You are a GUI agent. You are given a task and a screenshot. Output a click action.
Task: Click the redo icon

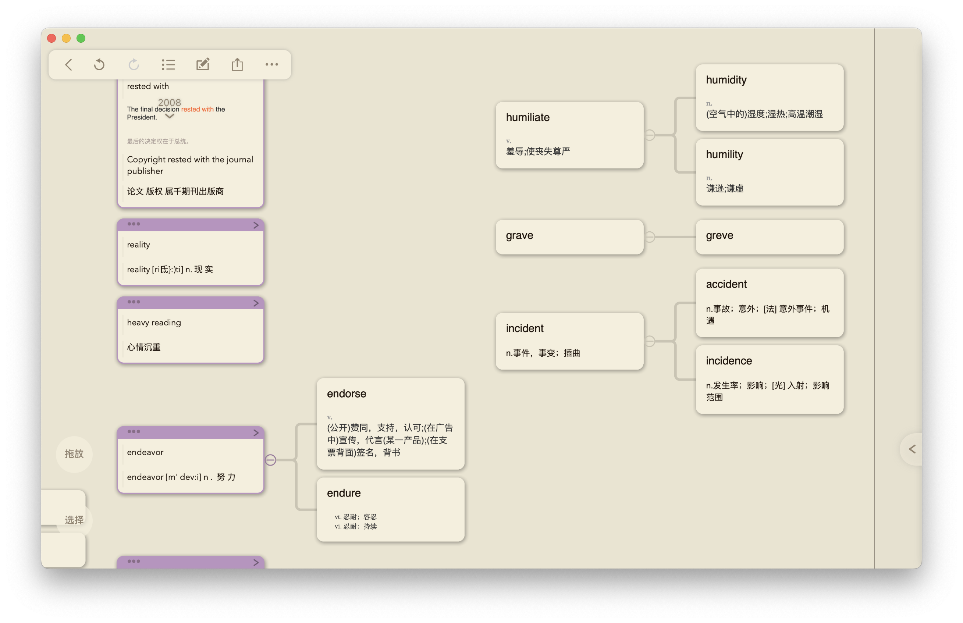pyautogui.click(x=134, y=64)
